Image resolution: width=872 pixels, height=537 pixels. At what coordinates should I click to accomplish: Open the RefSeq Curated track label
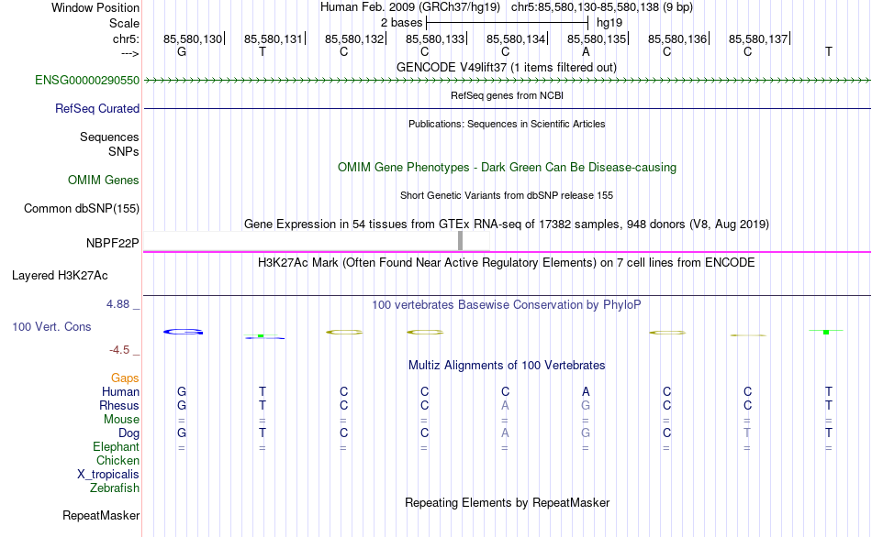(x=97, y=109)
